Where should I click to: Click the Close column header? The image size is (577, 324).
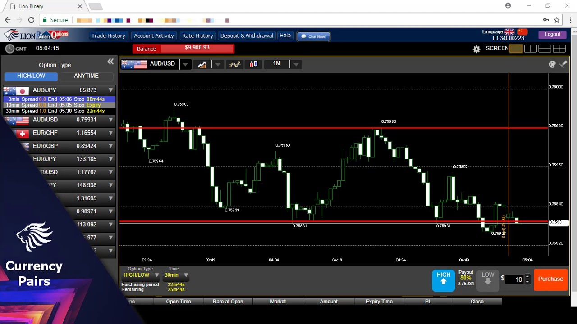coord(477,301)
